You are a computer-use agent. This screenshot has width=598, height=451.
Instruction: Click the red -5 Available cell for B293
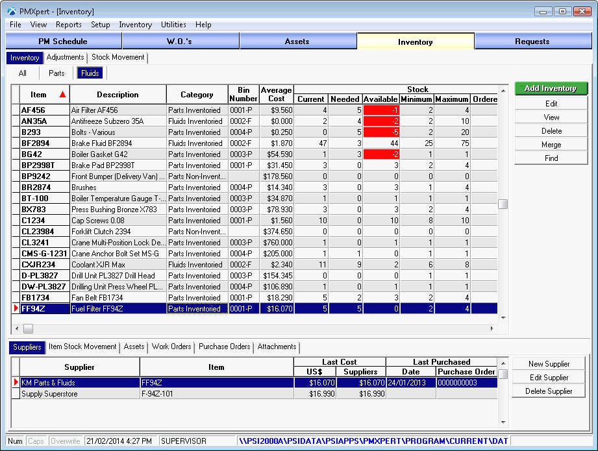pos(381,132)
